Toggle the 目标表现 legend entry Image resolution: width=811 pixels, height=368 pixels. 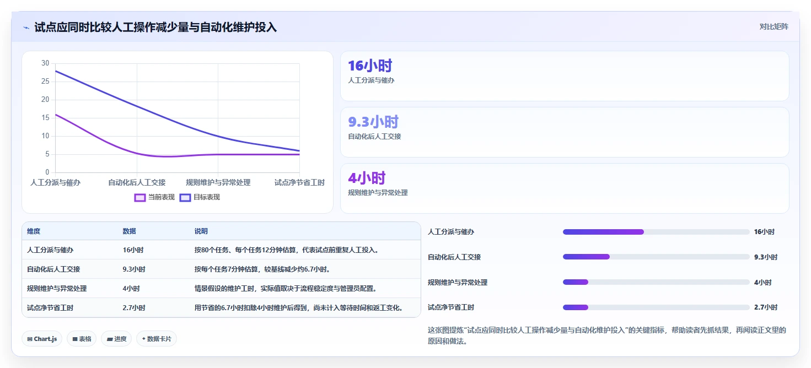pyautogui.click(x=200, y=197)
